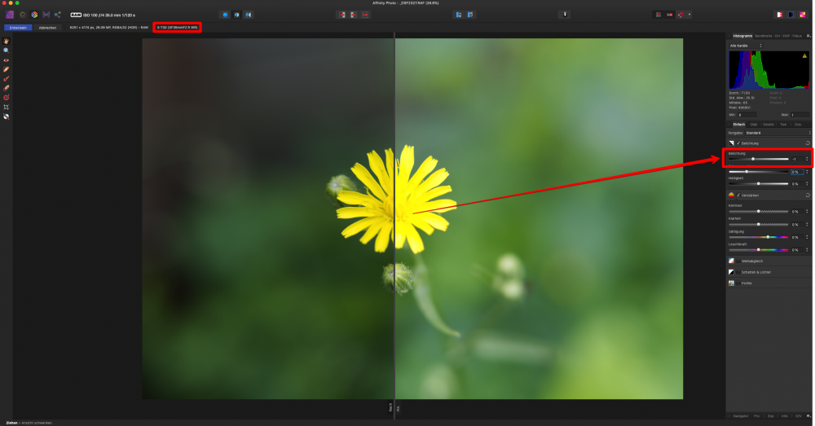Select the Red Eye removal tool
The width and height of the screenshot is (815, 426).
(7, 60)
